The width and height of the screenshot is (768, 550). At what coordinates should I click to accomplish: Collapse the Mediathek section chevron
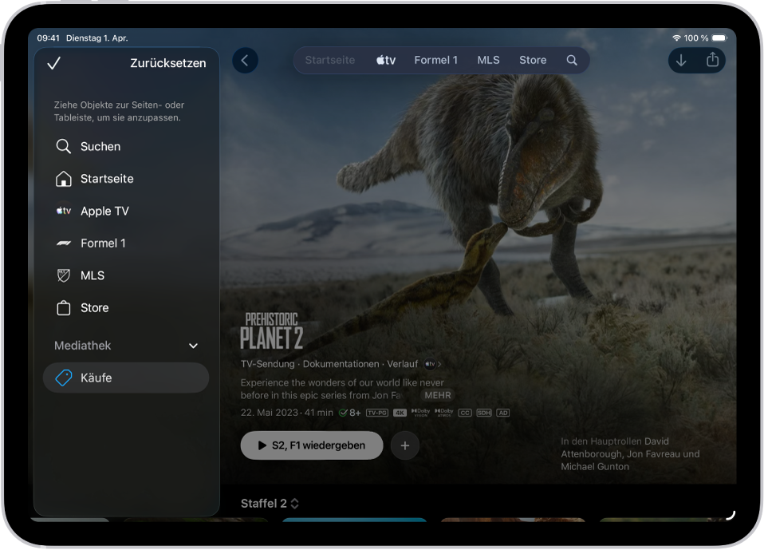tap(194, 346)
